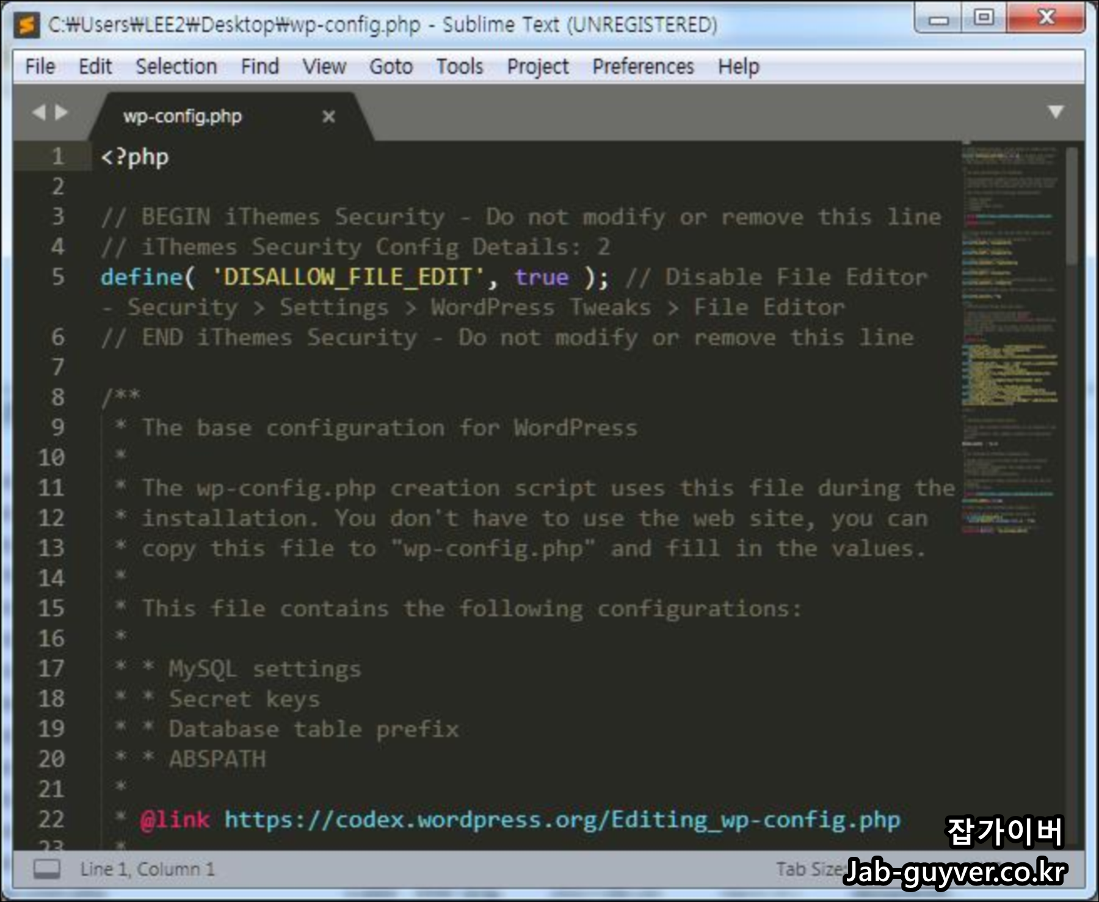Viewport: 1099px width, 902px height.
Task: Click the Sublime Text title bar icon
Action: (27, 24)
